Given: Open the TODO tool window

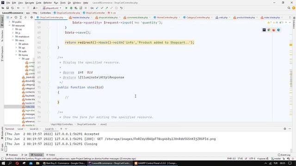Looking at the screenshot, I should coord(50,155).
